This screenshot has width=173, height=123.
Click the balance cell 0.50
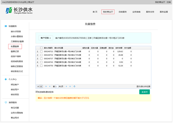(x=121, y=62)
